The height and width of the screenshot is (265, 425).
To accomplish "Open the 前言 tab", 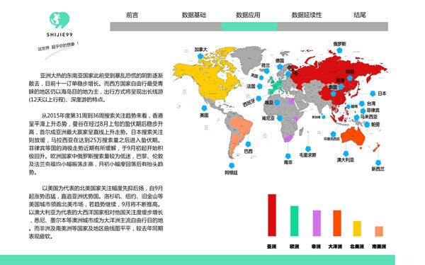I will (x=132, y=15).
